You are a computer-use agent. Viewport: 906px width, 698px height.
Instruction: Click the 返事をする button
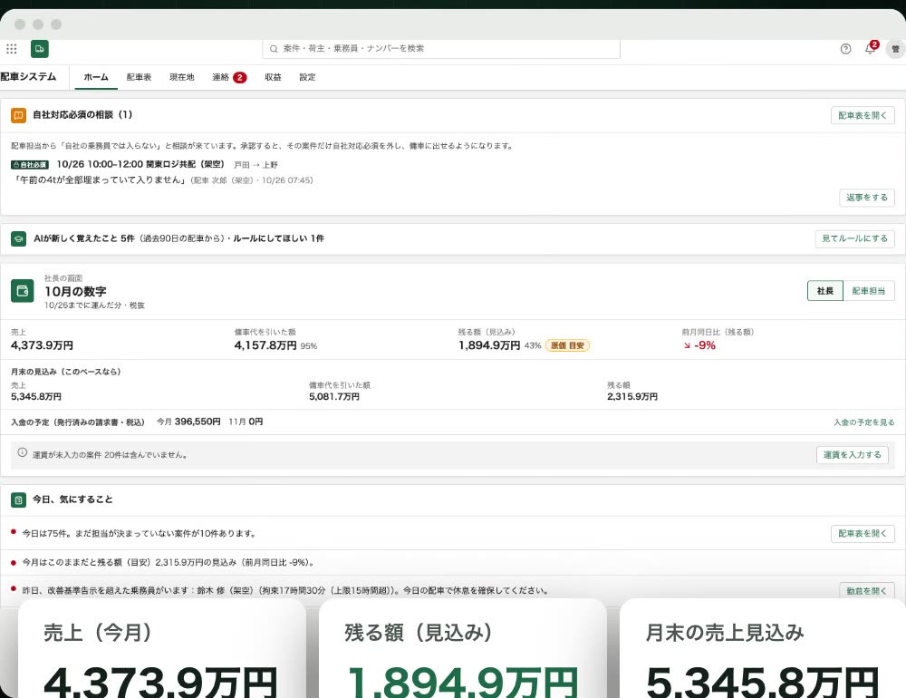click(867, 198)
